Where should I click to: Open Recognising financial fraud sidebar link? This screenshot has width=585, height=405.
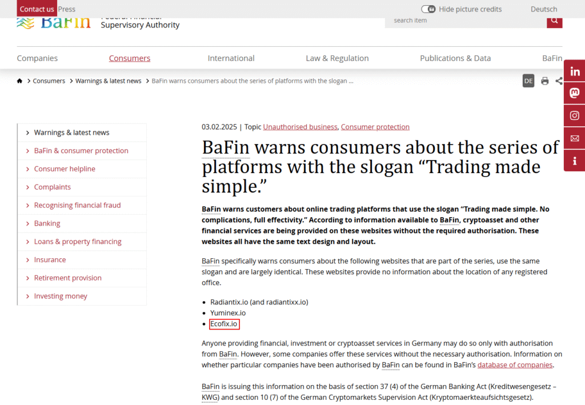77,206
